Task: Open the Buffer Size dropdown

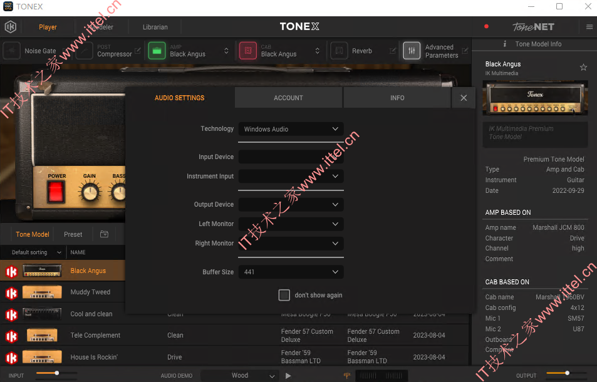Action: point(291,272)
